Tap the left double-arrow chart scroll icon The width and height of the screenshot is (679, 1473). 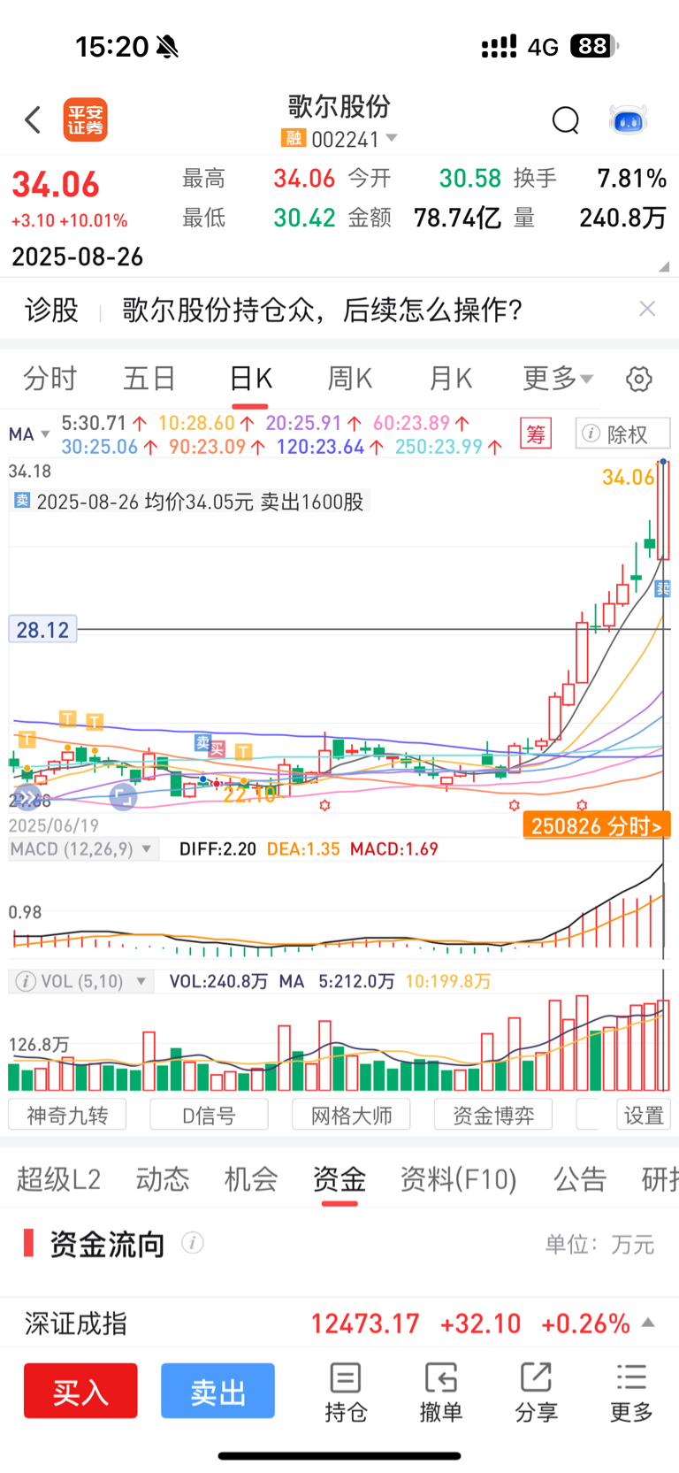[x=27, y=798]
